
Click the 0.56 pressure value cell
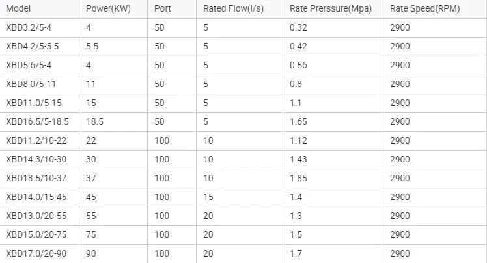298,65
